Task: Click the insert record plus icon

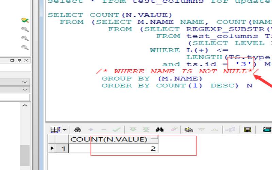Action: 91,130
